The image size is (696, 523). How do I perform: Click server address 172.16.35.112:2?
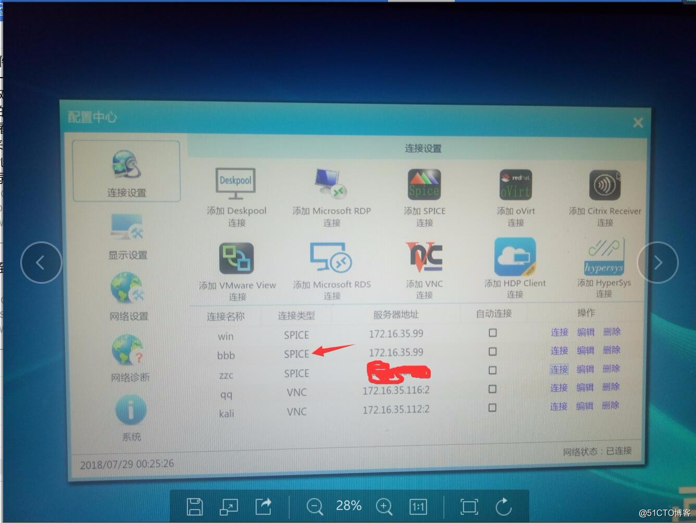(x=396, y=409)
